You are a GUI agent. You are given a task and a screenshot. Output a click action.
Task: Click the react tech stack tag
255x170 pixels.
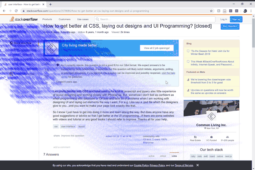(x=212, y=156)
